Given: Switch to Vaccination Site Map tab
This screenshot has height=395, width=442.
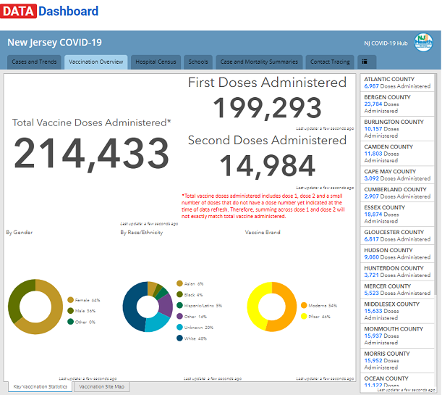Looking at the screenshot, I should 101,387.
